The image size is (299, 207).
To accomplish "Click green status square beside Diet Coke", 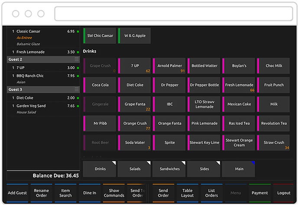I will 78,98.
